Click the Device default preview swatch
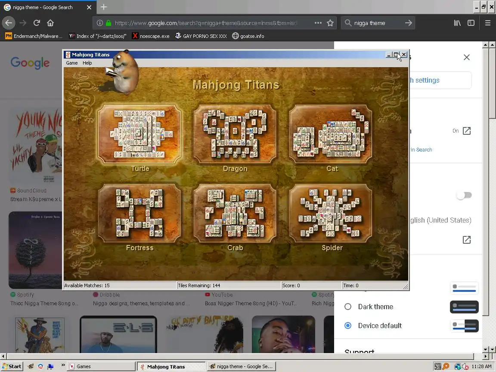Viewport: 496px width, 372px height. pos(464,326)
